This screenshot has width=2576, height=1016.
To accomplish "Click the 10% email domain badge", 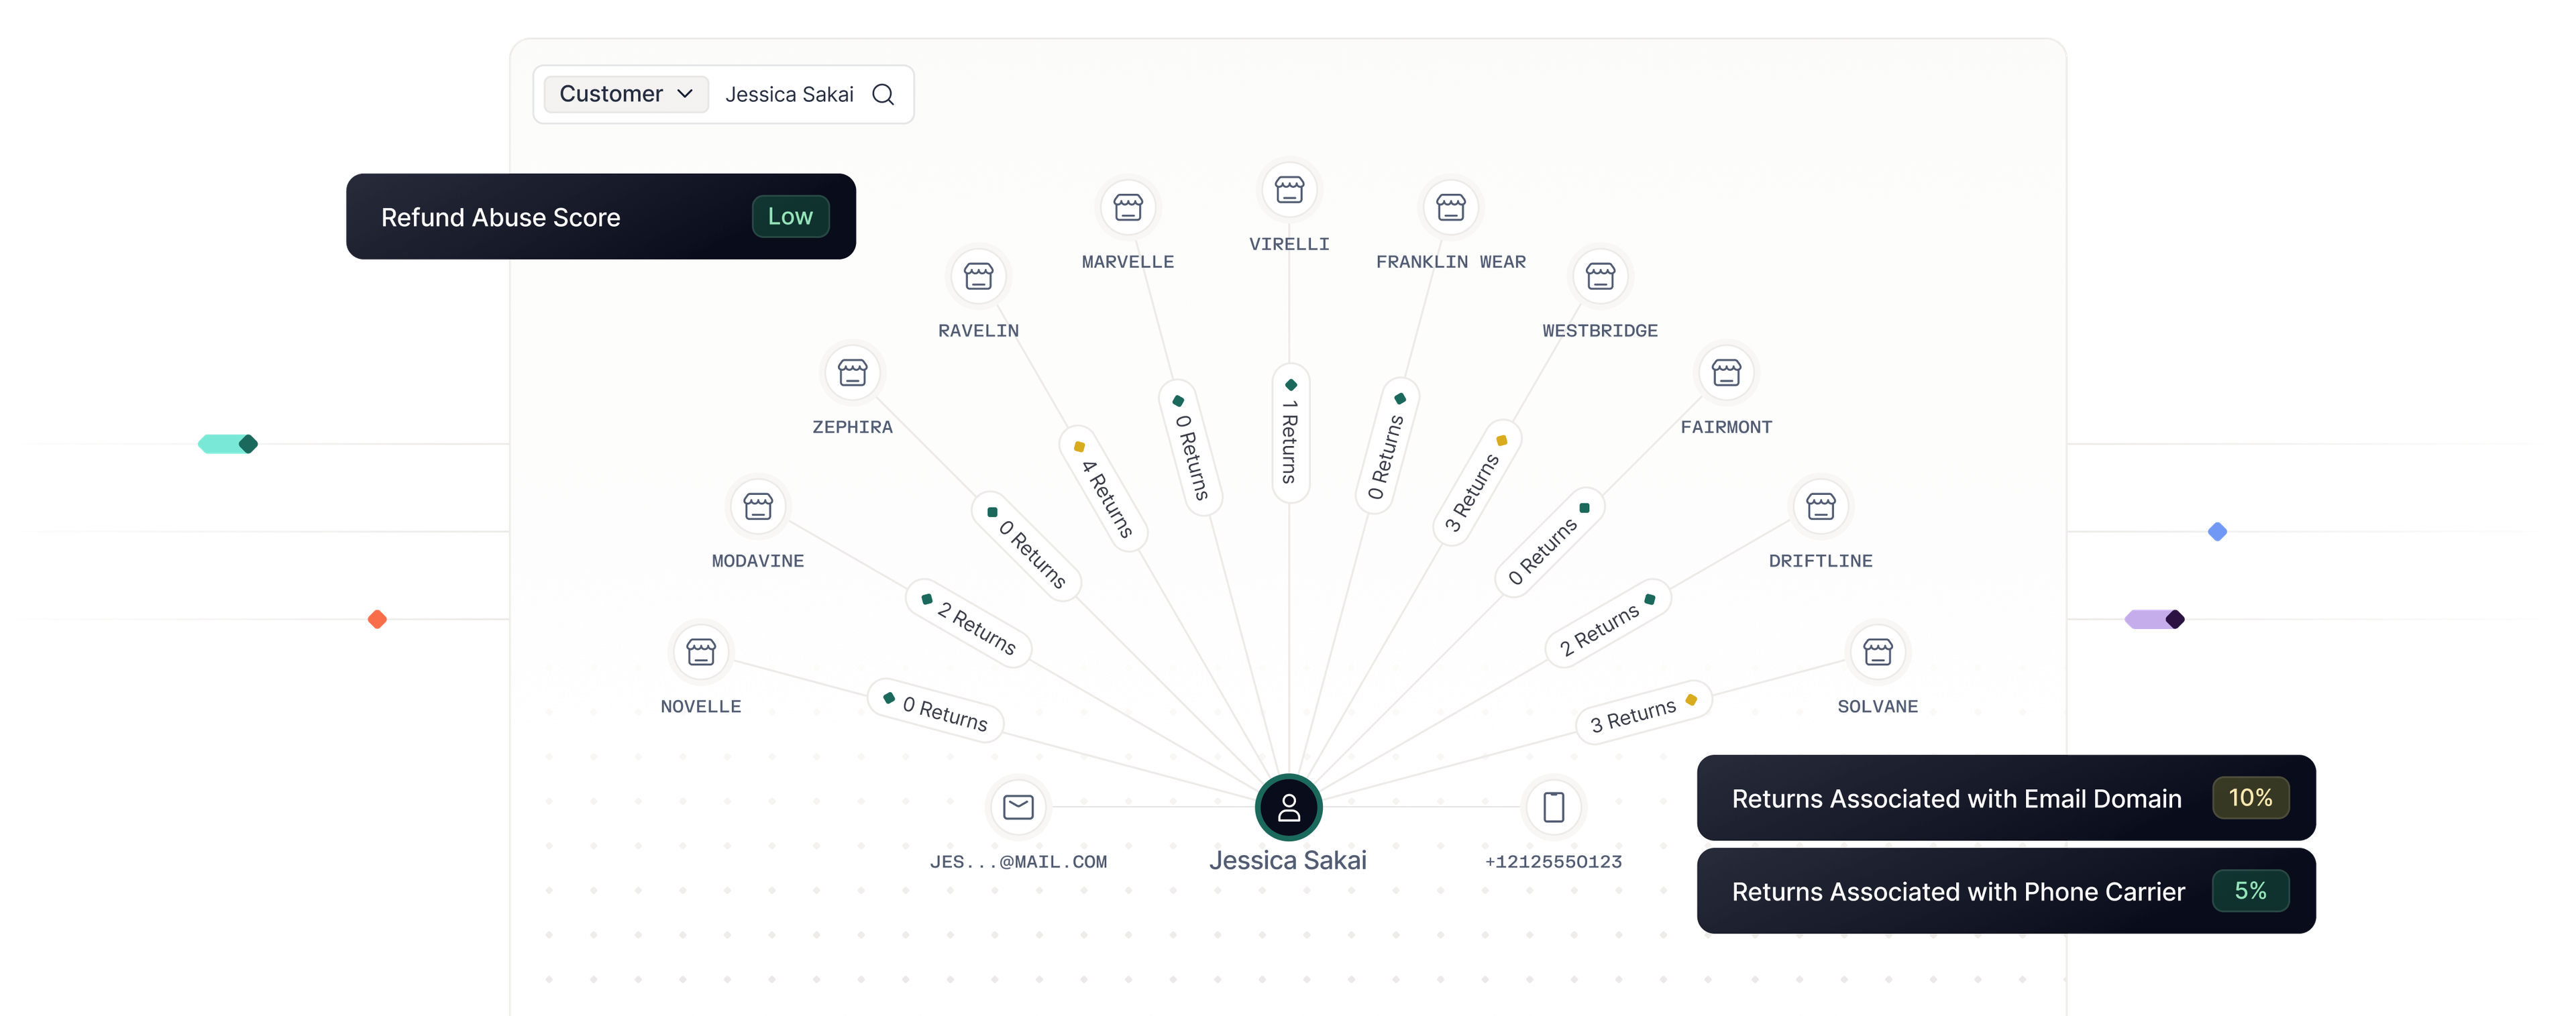I will (x=2250, y=798).
